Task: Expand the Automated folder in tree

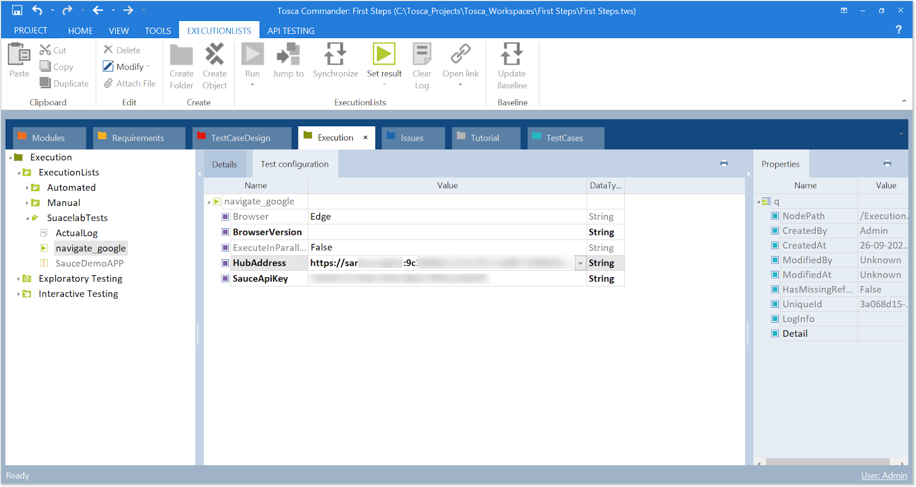Action: [27, 188]
